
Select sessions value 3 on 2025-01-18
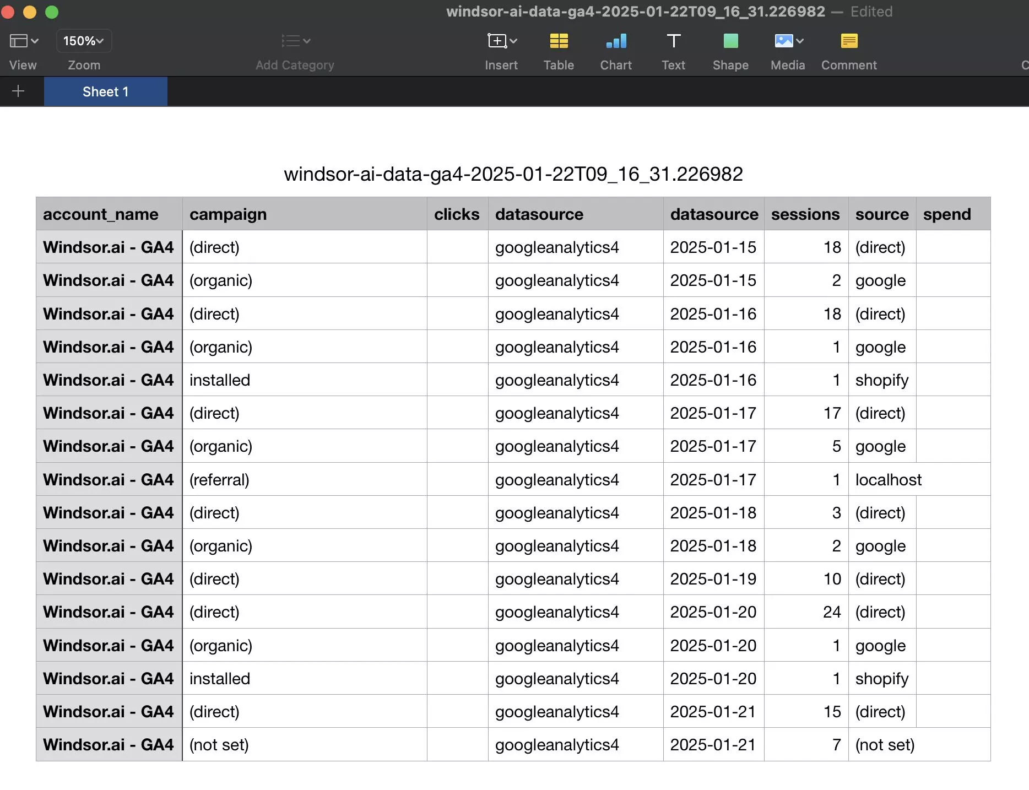point(806,512)
